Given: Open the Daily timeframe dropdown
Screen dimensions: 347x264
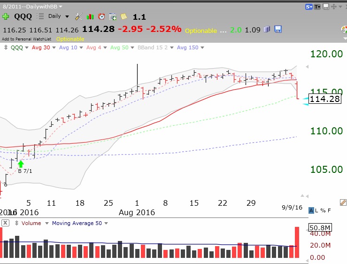Looking at the screenshot, I should [67, 16].
